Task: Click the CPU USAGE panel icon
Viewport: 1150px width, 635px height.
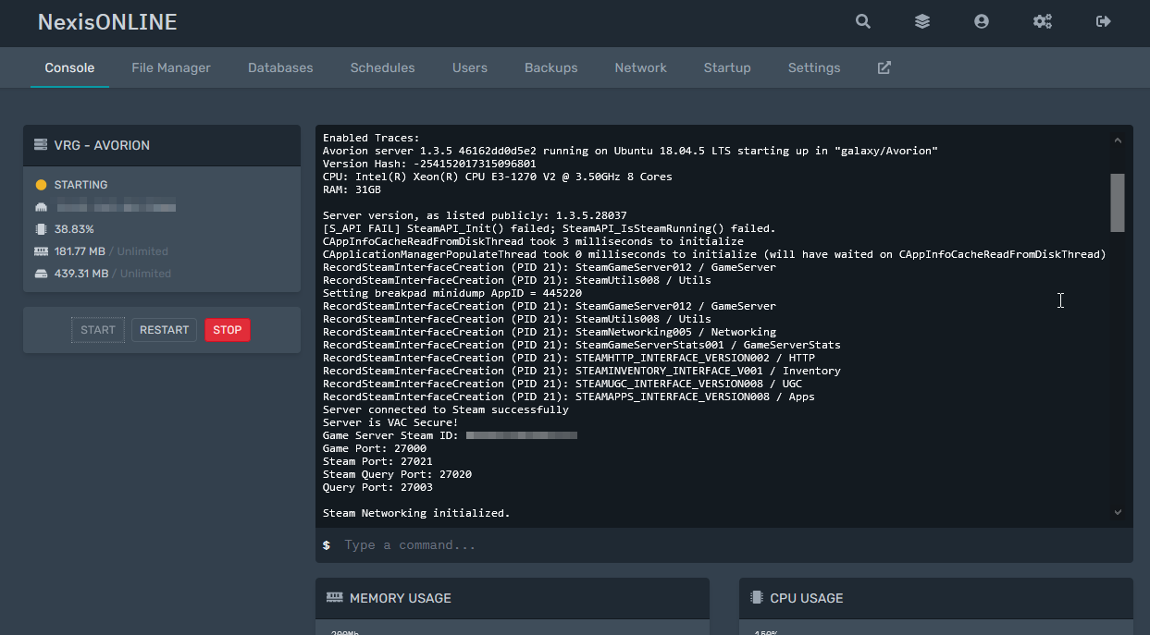Action: [x=757, y=598]
